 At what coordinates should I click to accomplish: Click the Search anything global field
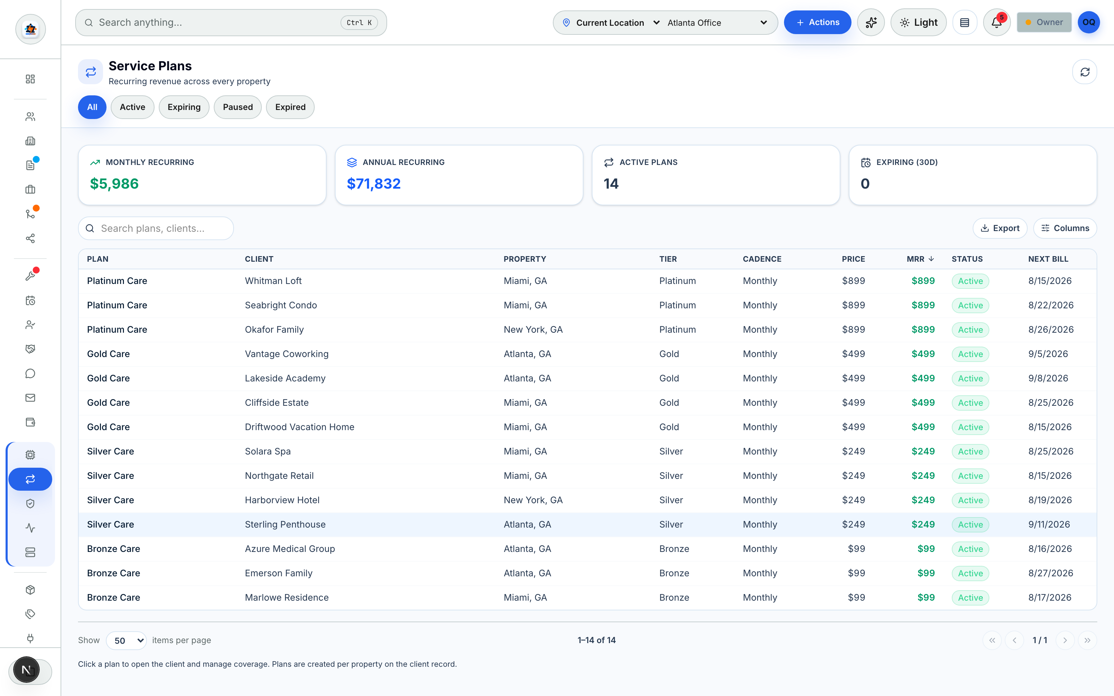[x=231, y=23]
